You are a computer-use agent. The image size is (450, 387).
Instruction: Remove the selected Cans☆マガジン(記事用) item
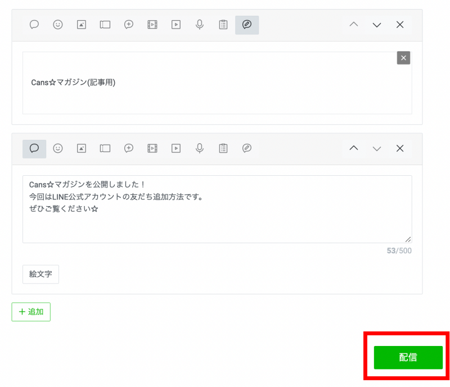point(403,58)
